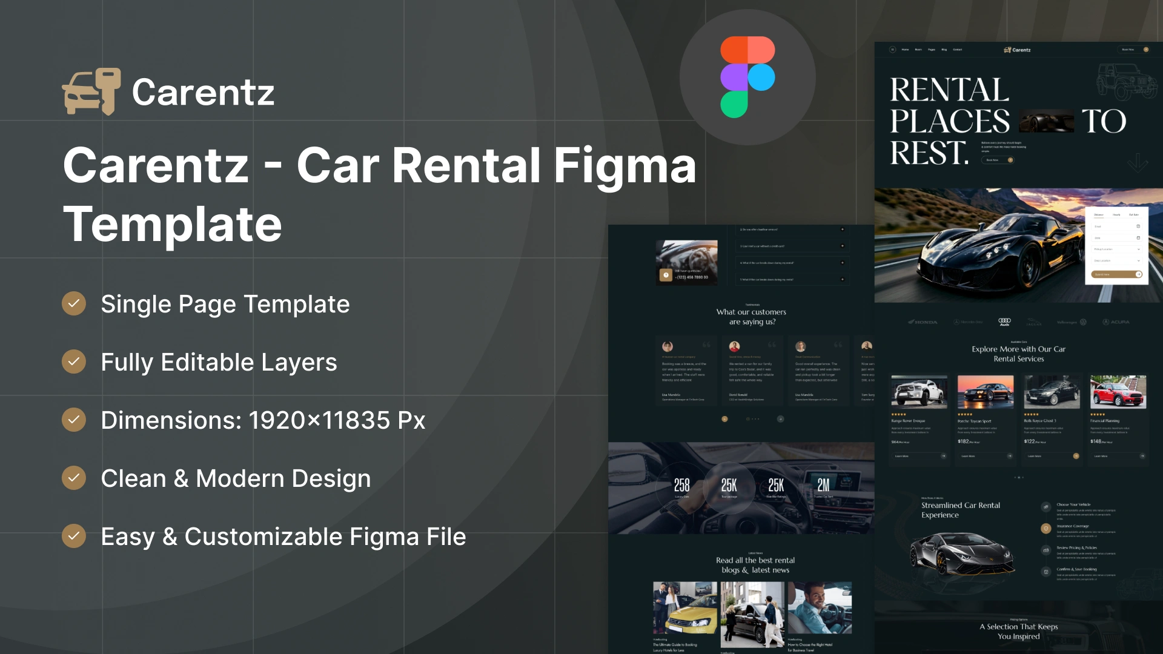Click the Choose Your Vehicle step icon
1163x654 pixels.
1045,507
